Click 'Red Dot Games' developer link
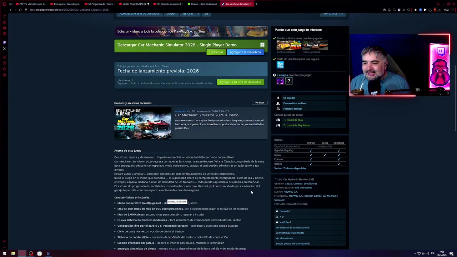The width and height of the screenshot is (457, 257). pyautogui.click(x=303, y=188)
